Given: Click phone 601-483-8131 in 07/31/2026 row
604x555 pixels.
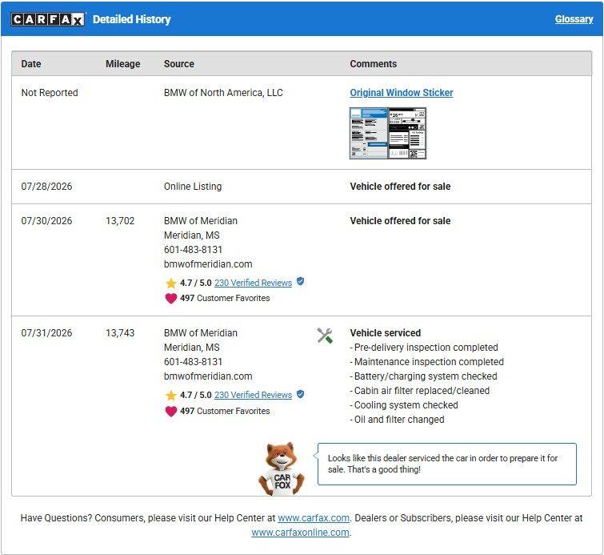Looking at the screenshot, I should point(193,362).
